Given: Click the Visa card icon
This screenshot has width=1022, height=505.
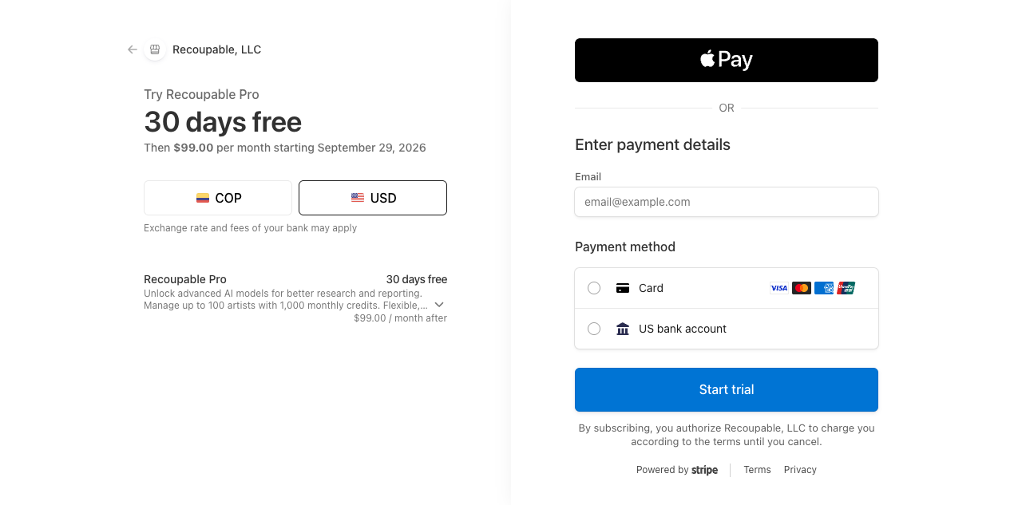Looking at the screenshot, I should pos(779,288).
